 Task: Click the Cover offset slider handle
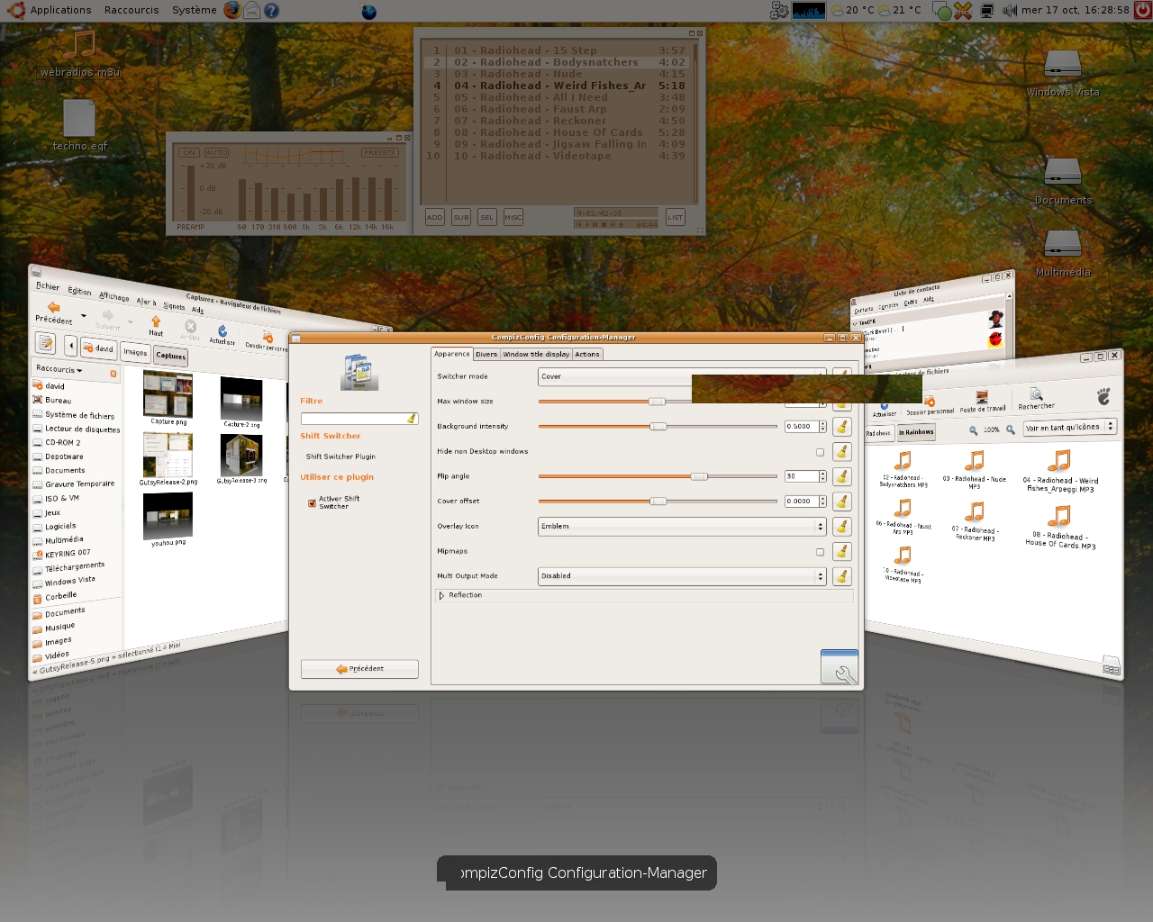tap(658, 502)
